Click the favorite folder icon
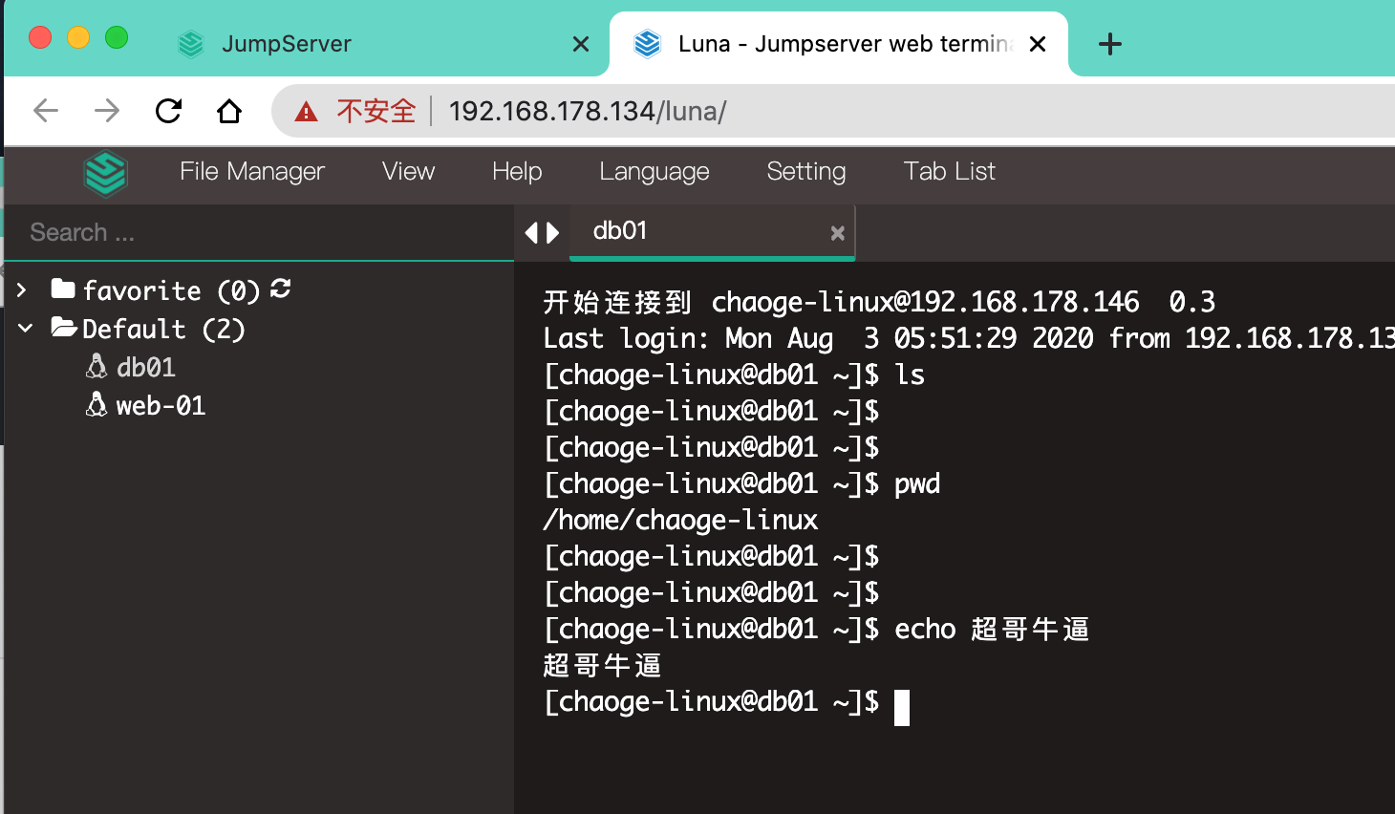 coord(63,289)
